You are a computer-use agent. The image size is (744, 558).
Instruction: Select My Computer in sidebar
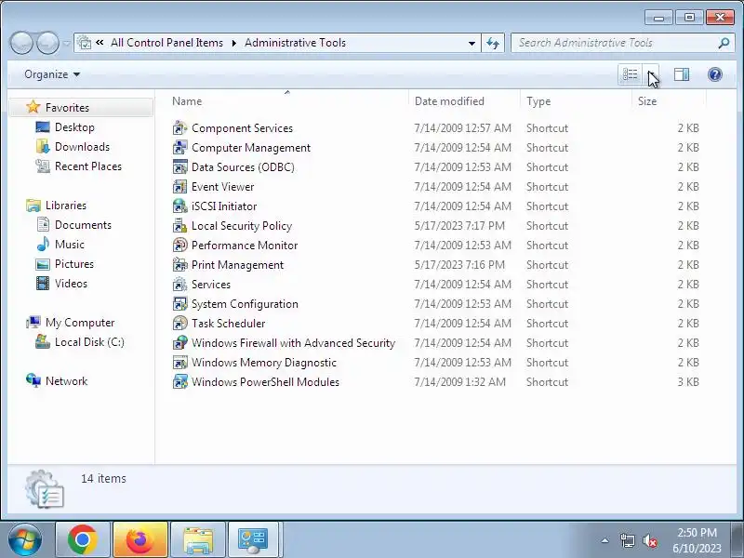point(80,323)
